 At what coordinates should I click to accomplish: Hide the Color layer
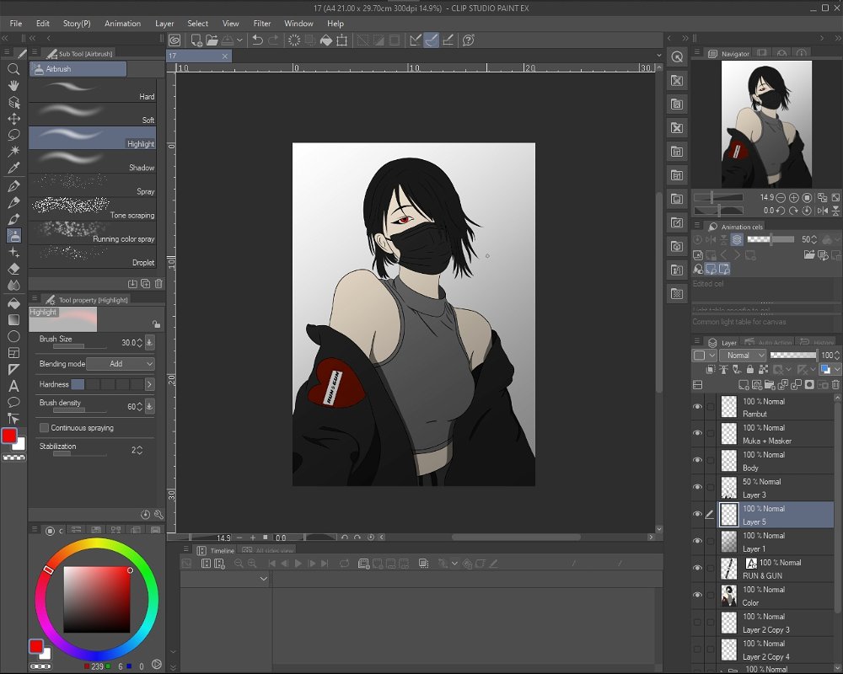tap(697, 595)
